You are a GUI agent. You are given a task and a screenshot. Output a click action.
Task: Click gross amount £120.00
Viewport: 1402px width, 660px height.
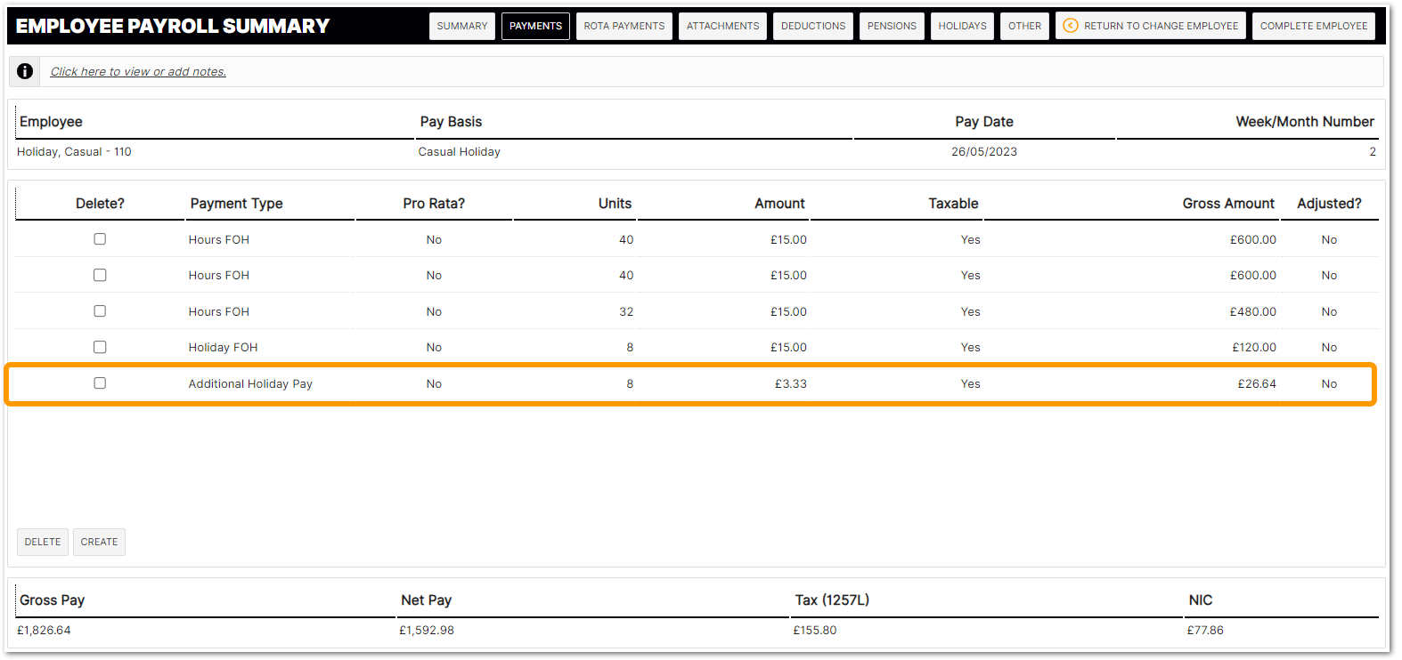click(1254, 348)
